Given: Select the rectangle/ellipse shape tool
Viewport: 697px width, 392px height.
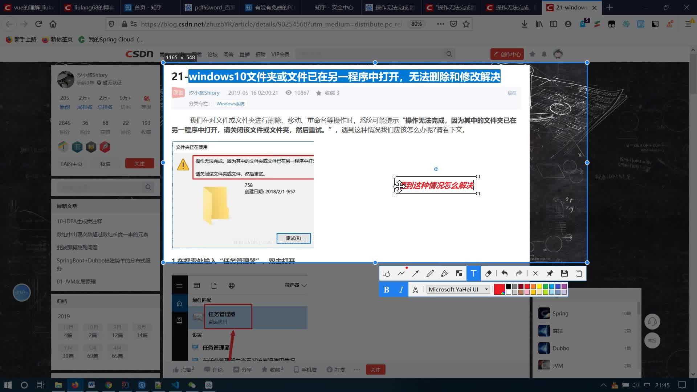Looking at the screenshot, I should pyautogui.click(x=386, y=273).
